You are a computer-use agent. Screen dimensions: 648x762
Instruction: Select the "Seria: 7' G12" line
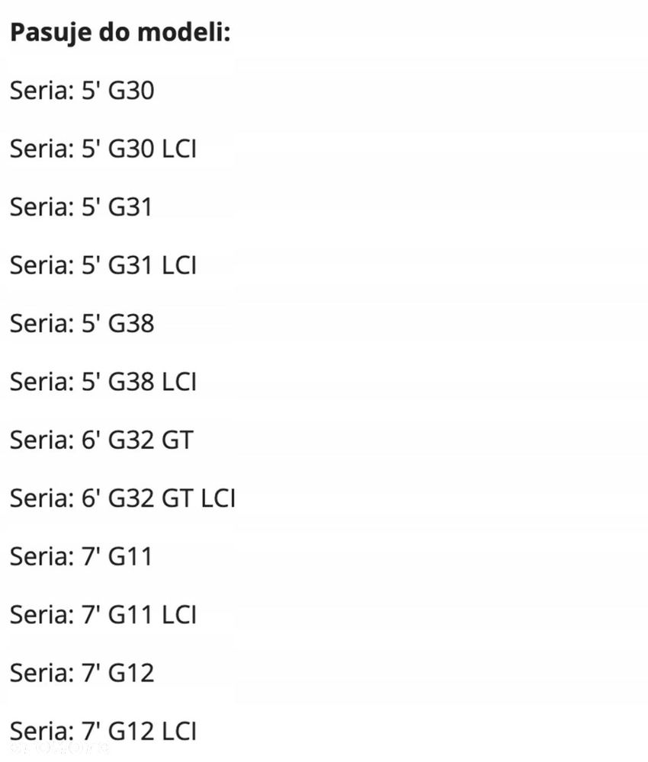(x=82, y=673)
